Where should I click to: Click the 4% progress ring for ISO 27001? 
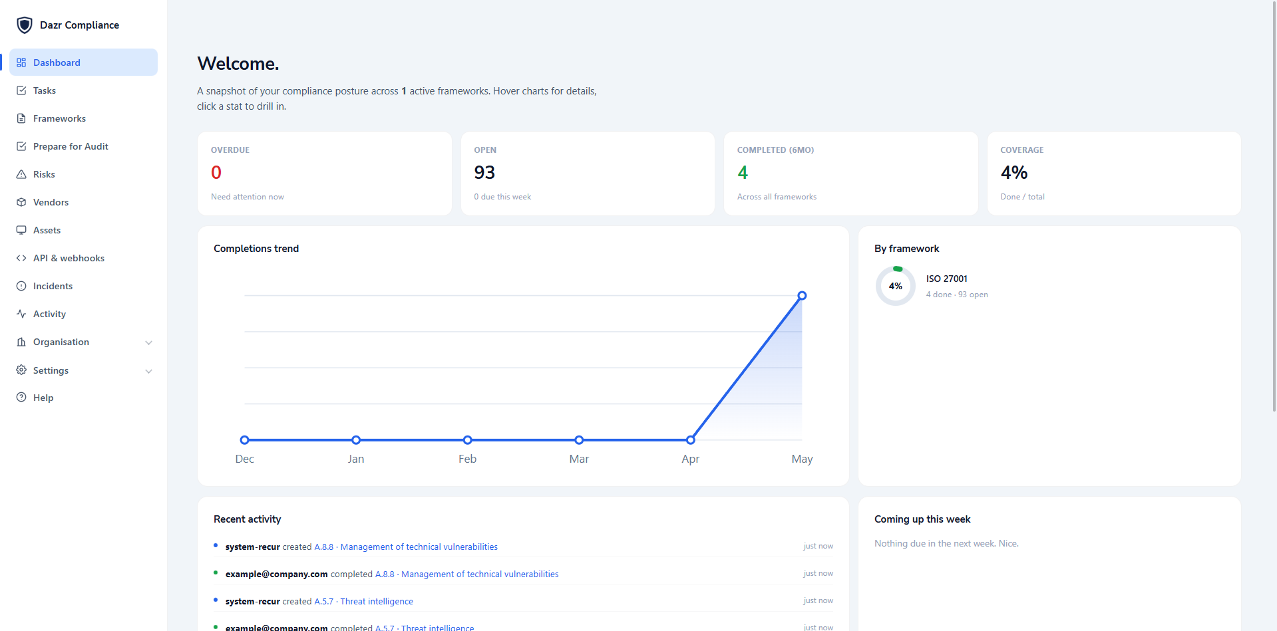896,286
